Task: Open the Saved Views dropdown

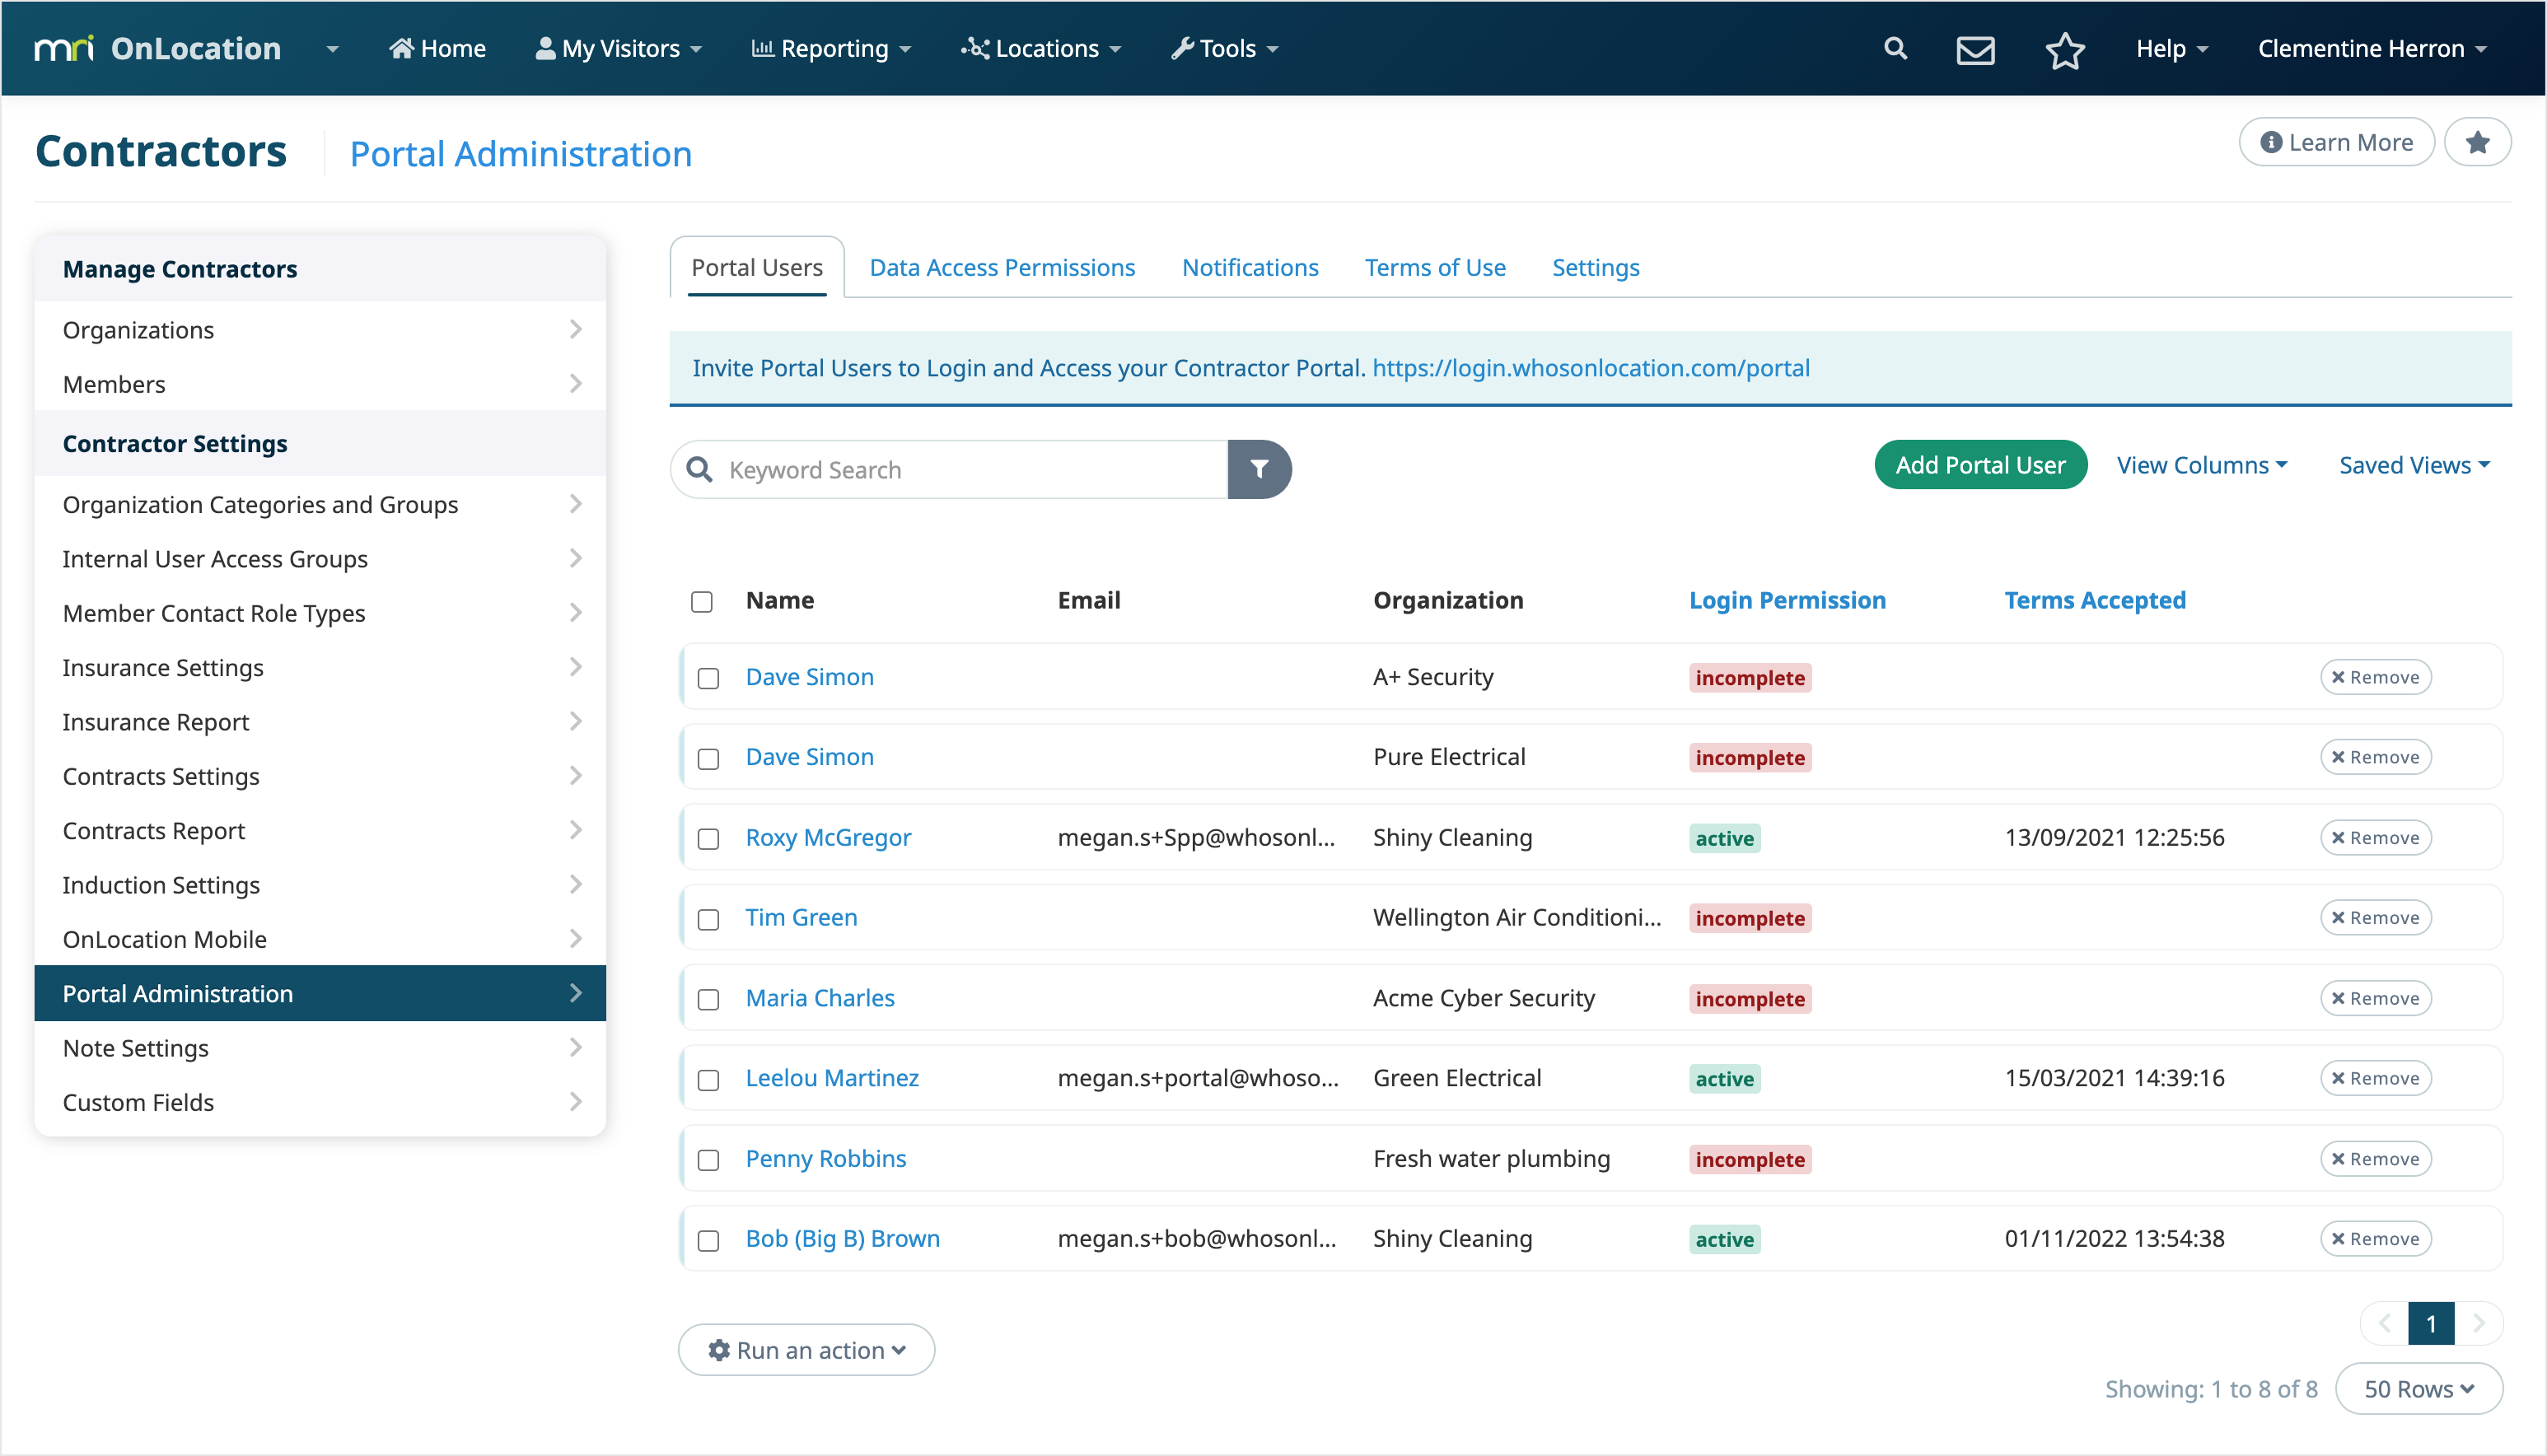Action: (x=2414, y=465)
